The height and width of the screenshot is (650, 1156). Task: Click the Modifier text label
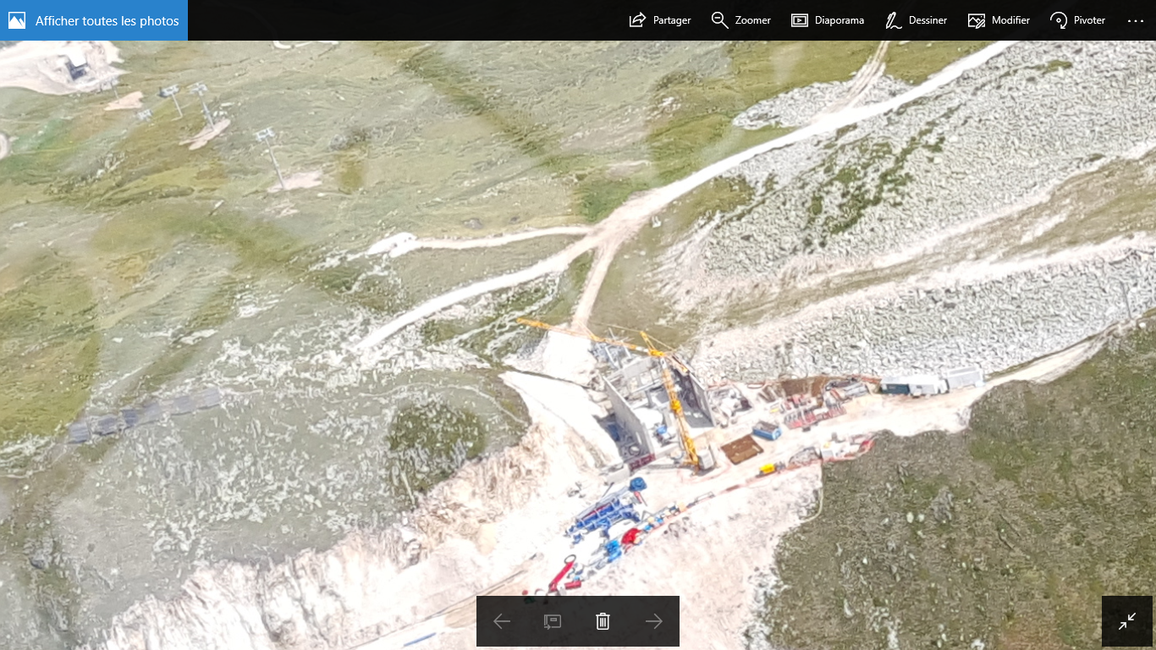[x=1010, y=20]
